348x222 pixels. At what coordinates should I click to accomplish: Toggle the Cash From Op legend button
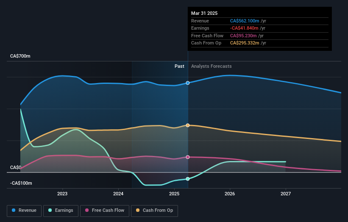point(154,211)
